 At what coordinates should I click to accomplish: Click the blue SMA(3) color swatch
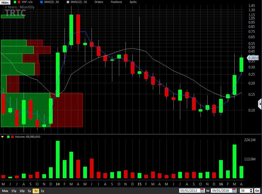click(41, 2)
